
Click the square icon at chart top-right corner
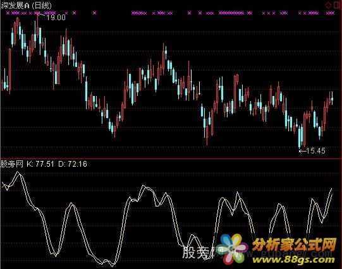pos(337,5)
